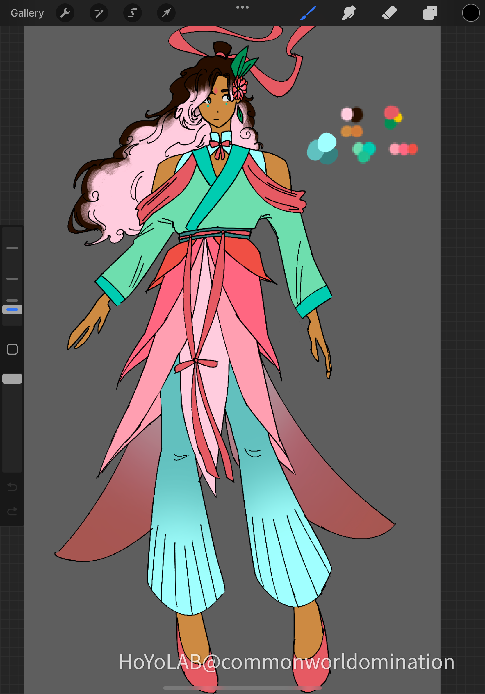Open the Actions wrench menu
Image resolution: width=485 pixels, height=694 pixels.
coord(65,13)
